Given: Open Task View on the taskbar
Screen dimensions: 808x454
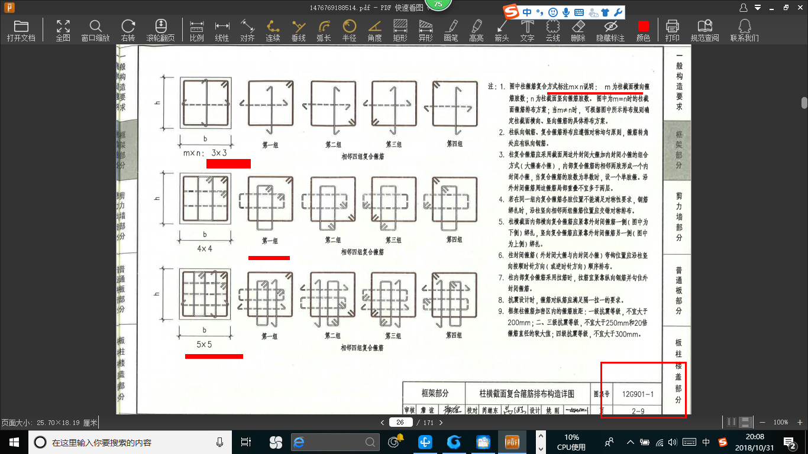Looking at the screenshot, I should coord(247,442).
